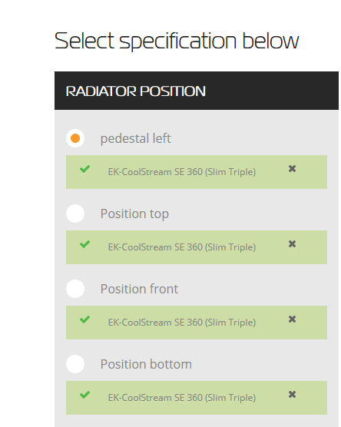Click green checkmark under Position front
Viewport: 341px width, 427px height.
click(84, 319)
